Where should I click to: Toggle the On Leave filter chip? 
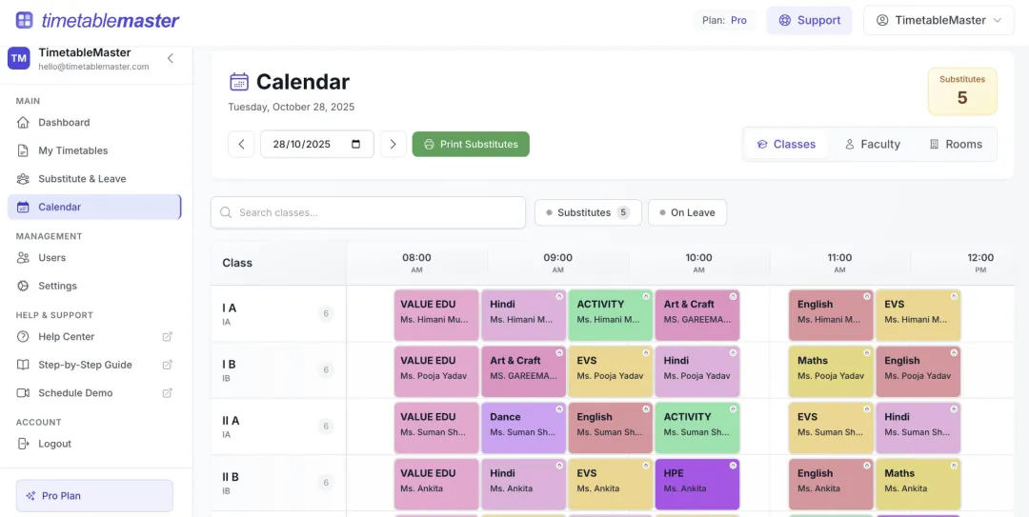coord(687,212)
